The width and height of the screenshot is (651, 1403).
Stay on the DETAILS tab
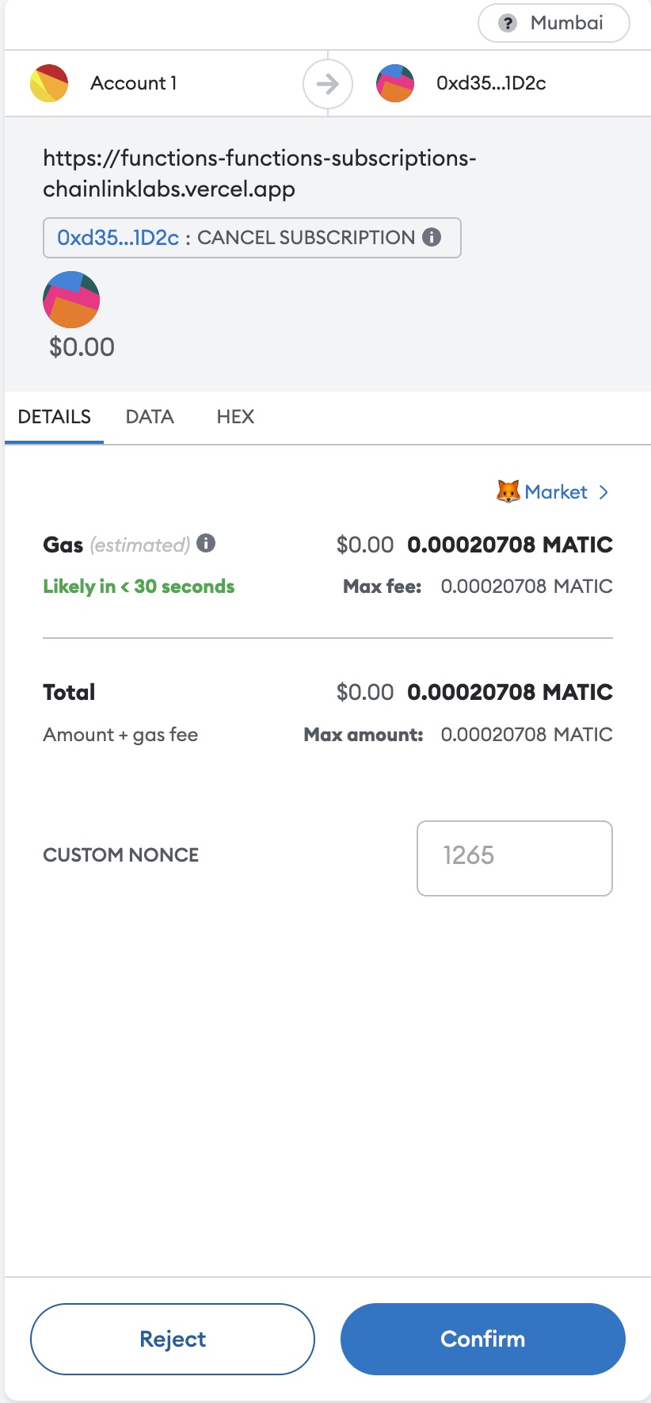pos(53,416)
